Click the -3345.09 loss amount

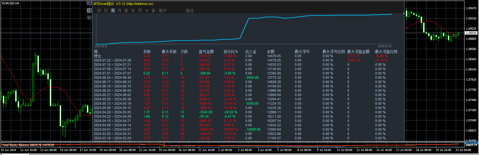pyautogui.click(x=206, y=112)
